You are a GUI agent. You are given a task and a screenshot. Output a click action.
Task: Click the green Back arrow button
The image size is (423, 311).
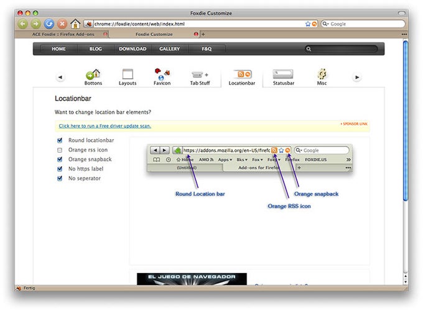pyautogui.click(x=23, y=24)
